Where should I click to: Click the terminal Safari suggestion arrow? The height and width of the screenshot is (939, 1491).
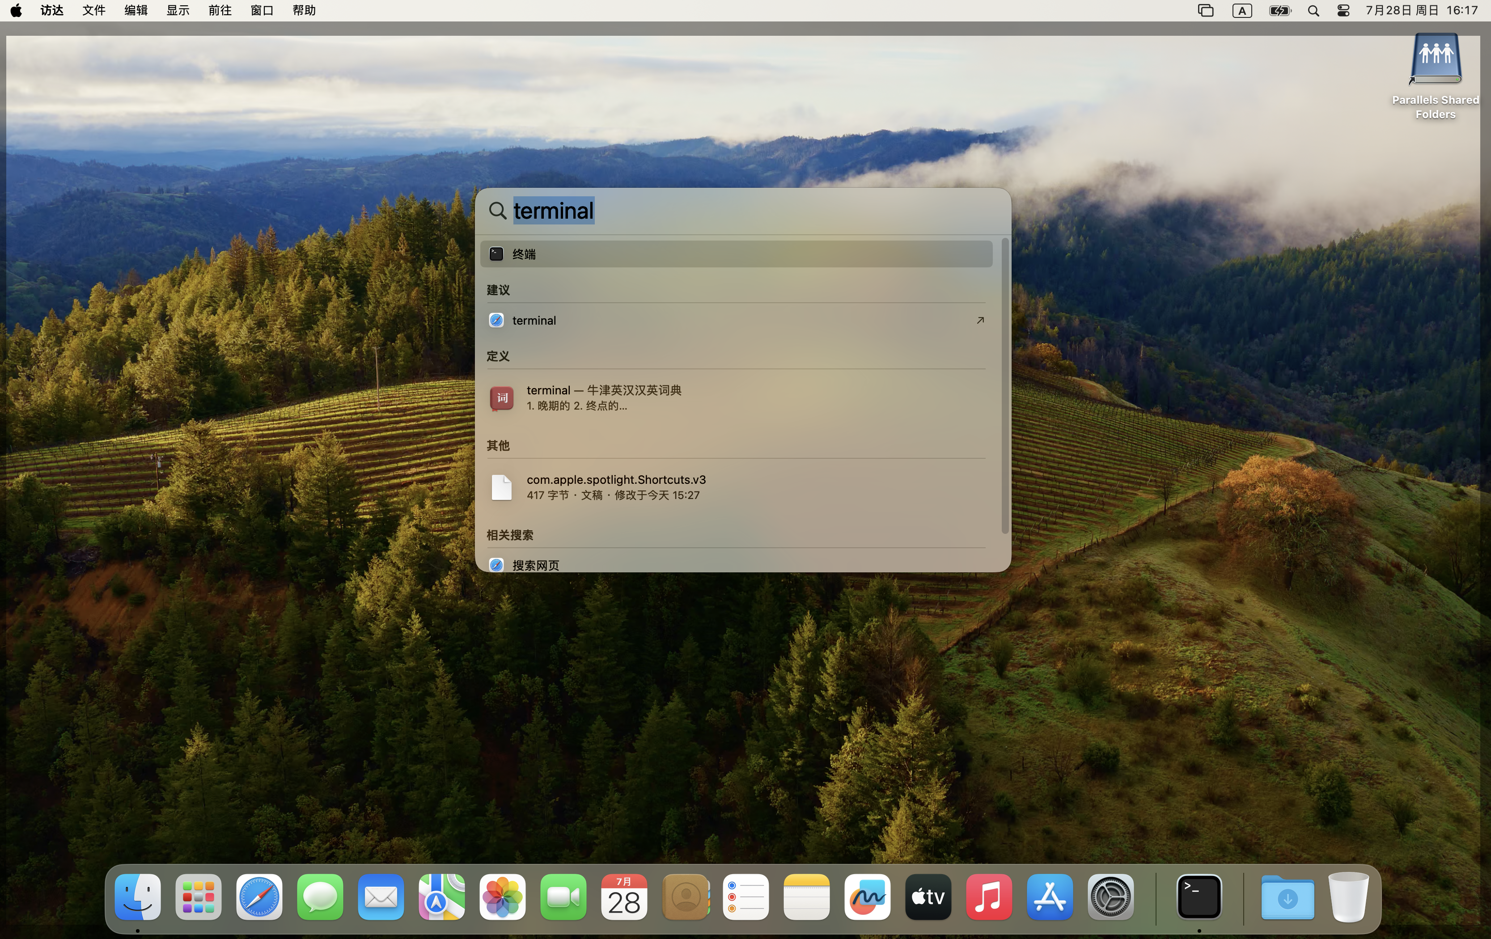click(979, 320)
